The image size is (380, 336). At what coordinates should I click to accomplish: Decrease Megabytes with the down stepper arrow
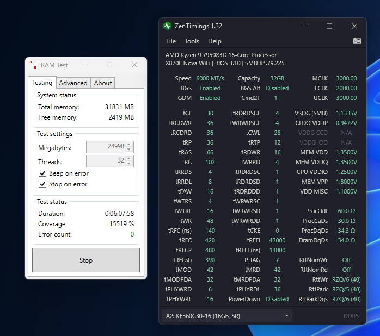pyautogui.click(x=129, y=150)
